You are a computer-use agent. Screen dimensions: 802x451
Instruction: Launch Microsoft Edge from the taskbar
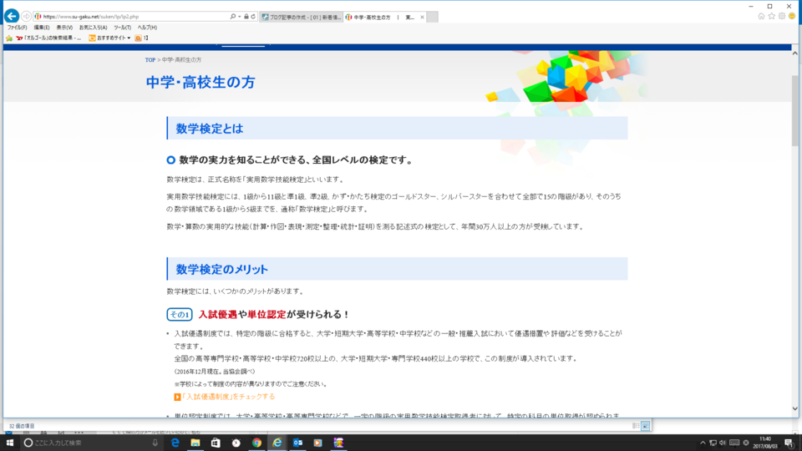coord(175,443)
